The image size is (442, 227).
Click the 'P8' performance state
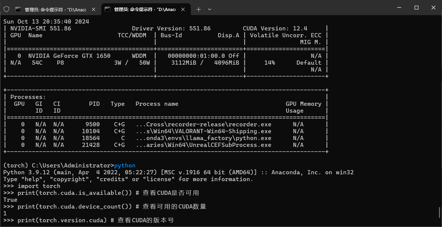click(61, 63)
